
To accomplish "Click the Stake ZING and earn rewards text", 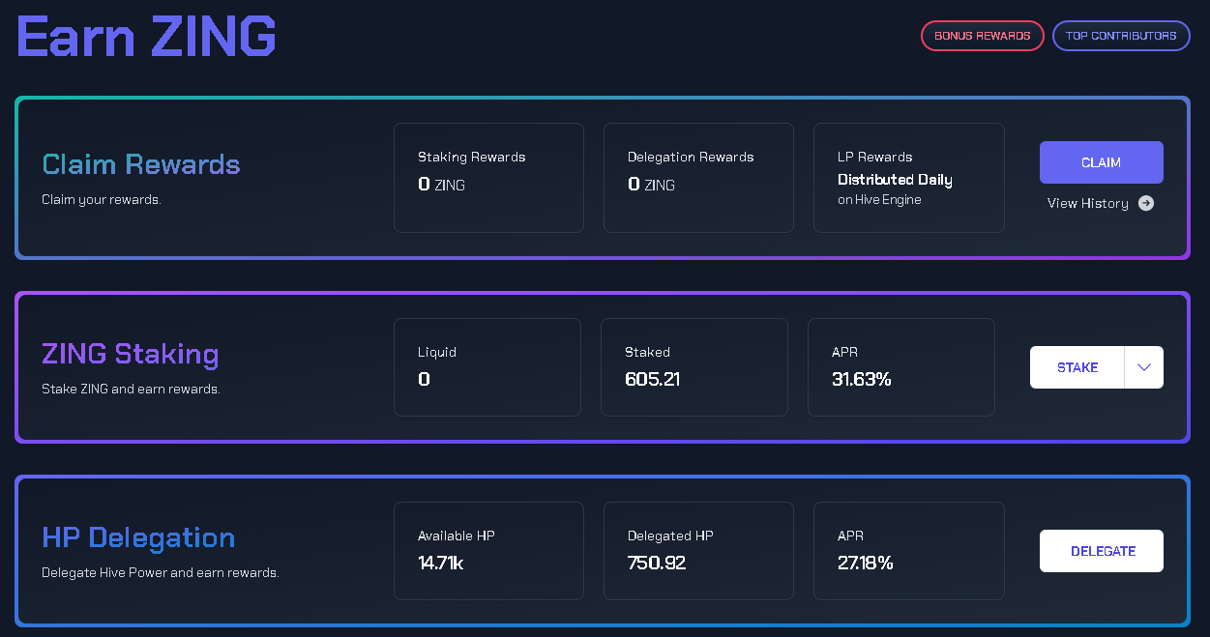I will [x=131, y=390].
